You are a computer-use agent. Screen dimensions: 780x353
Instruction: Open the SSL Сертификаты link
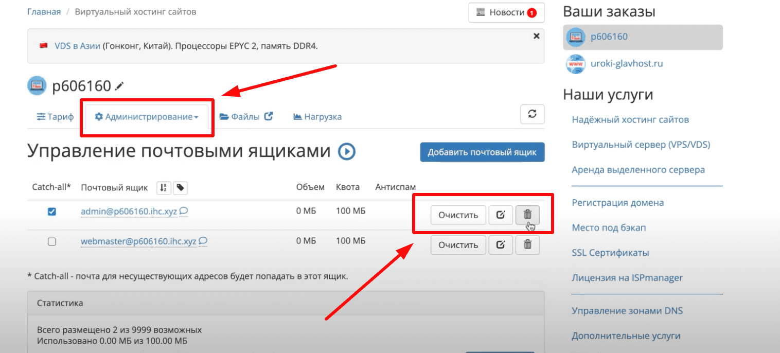pos(610,253)
